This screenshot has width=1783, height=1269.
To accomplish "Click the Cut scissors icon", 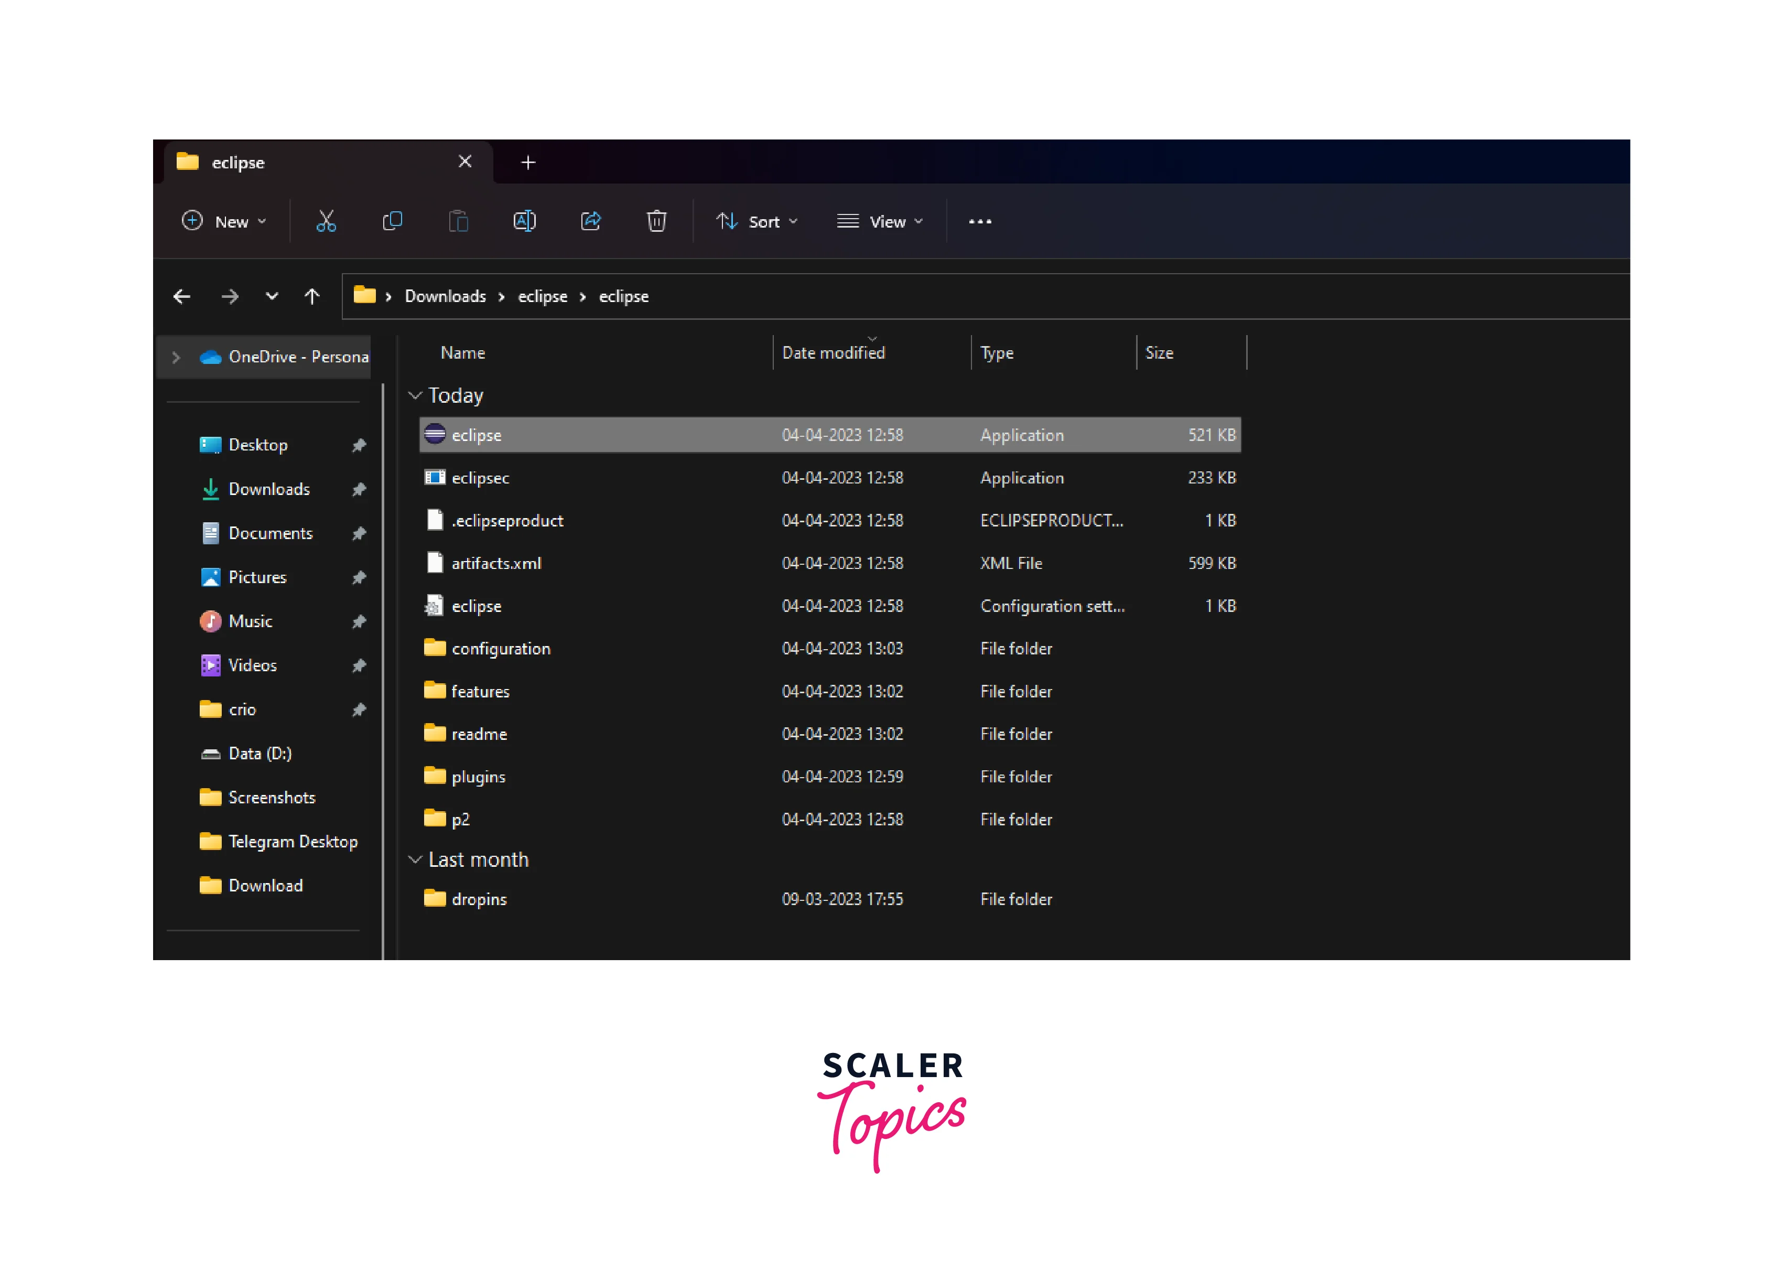I will 326,221.
